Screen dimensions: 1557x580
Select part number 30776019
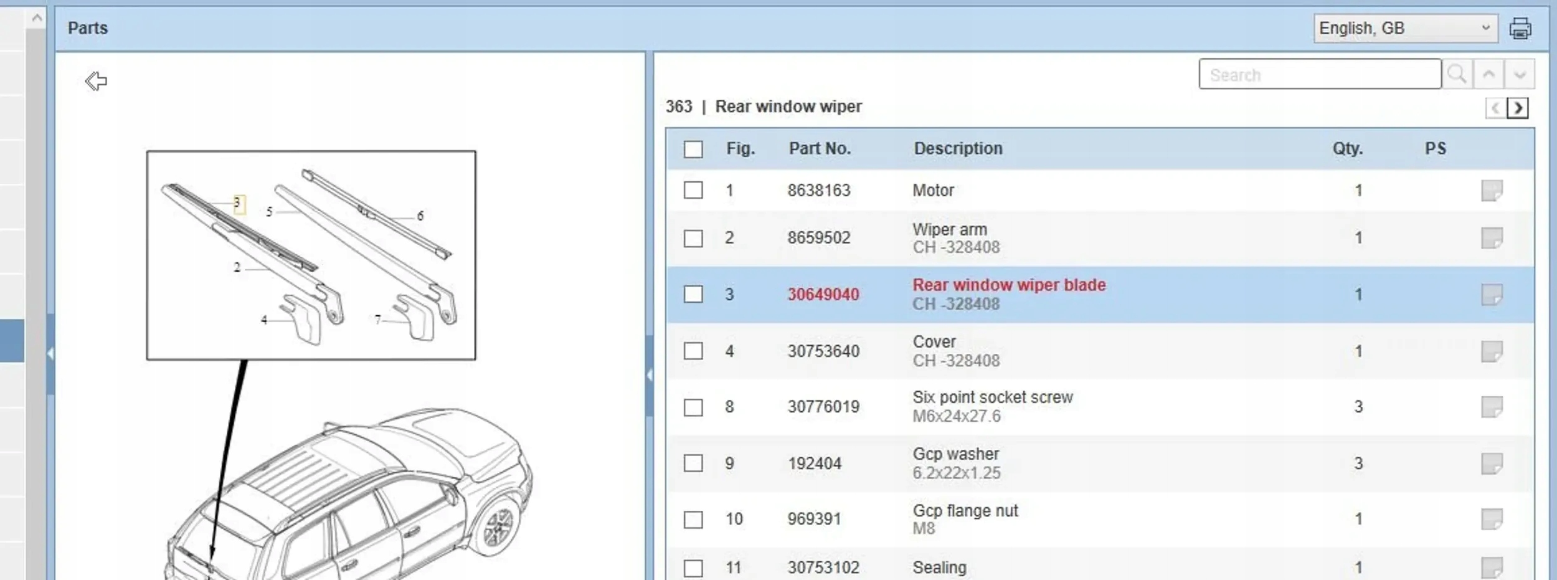(x=823, y=407)
